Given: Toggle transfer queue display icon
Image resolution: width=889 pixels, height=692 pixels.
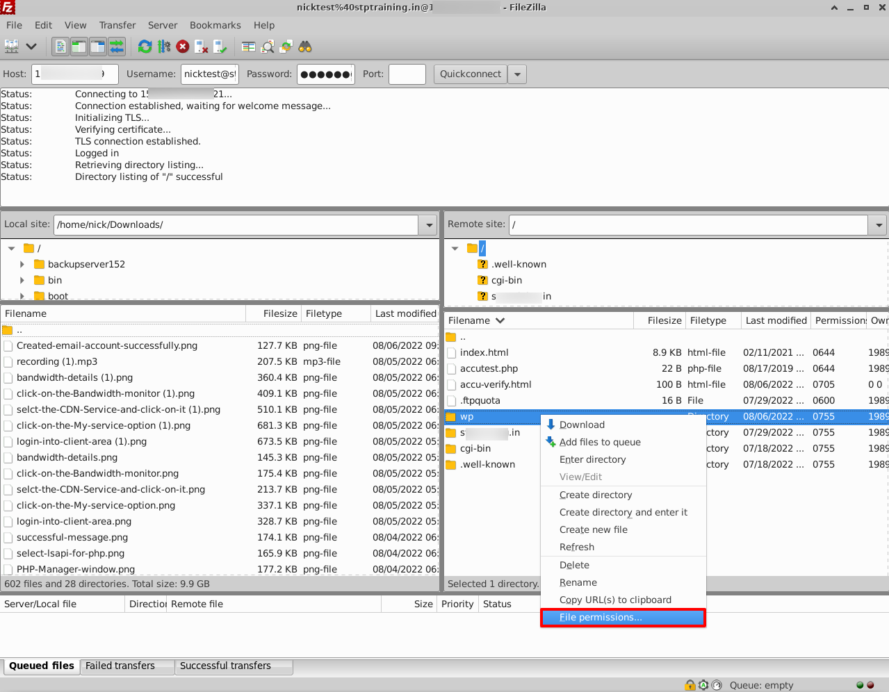Looking at the screenshot, I should [117, 47].
